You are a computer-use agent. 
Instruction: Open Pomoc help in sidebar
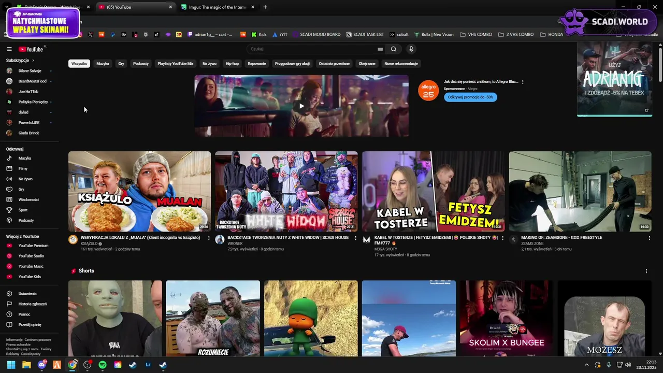[24, 314]
